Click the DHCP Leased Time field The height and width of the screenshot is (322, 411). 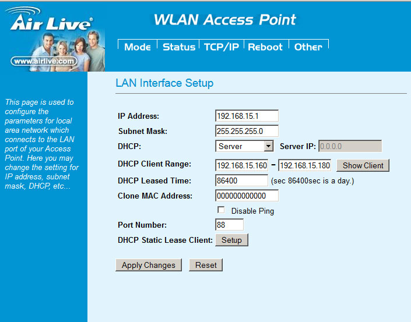(241, 181)
